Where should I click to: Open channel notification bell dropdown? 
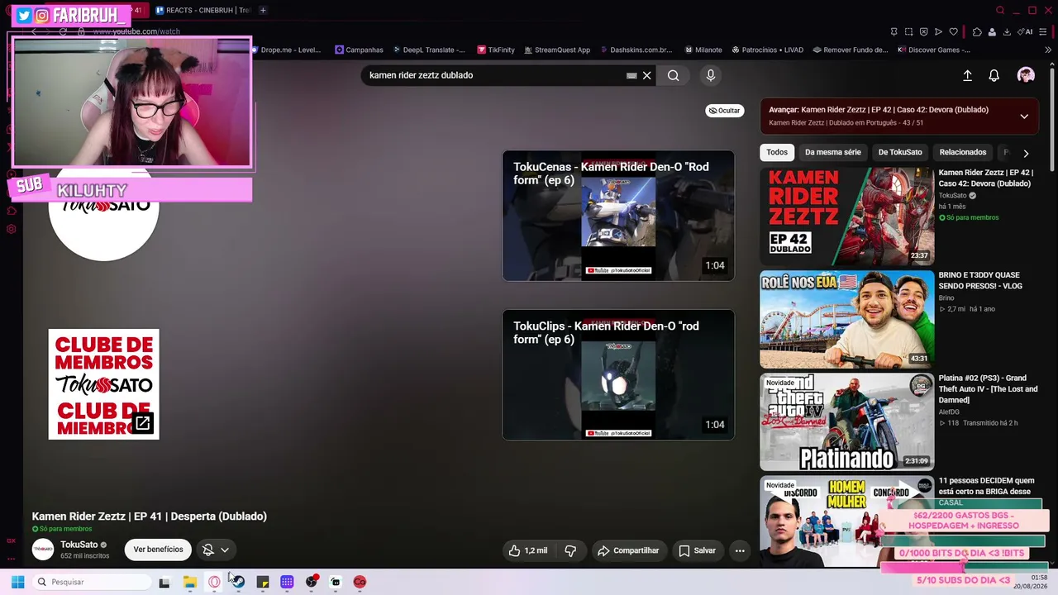[216, 550]
